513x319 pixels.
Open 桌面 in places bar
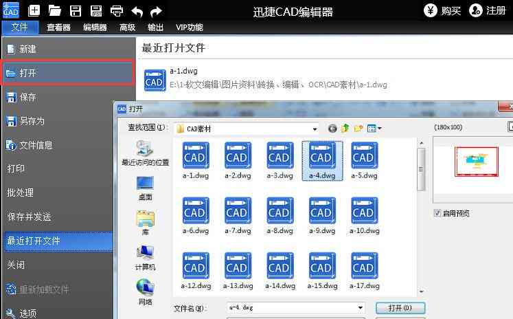(x=145, y=188)
